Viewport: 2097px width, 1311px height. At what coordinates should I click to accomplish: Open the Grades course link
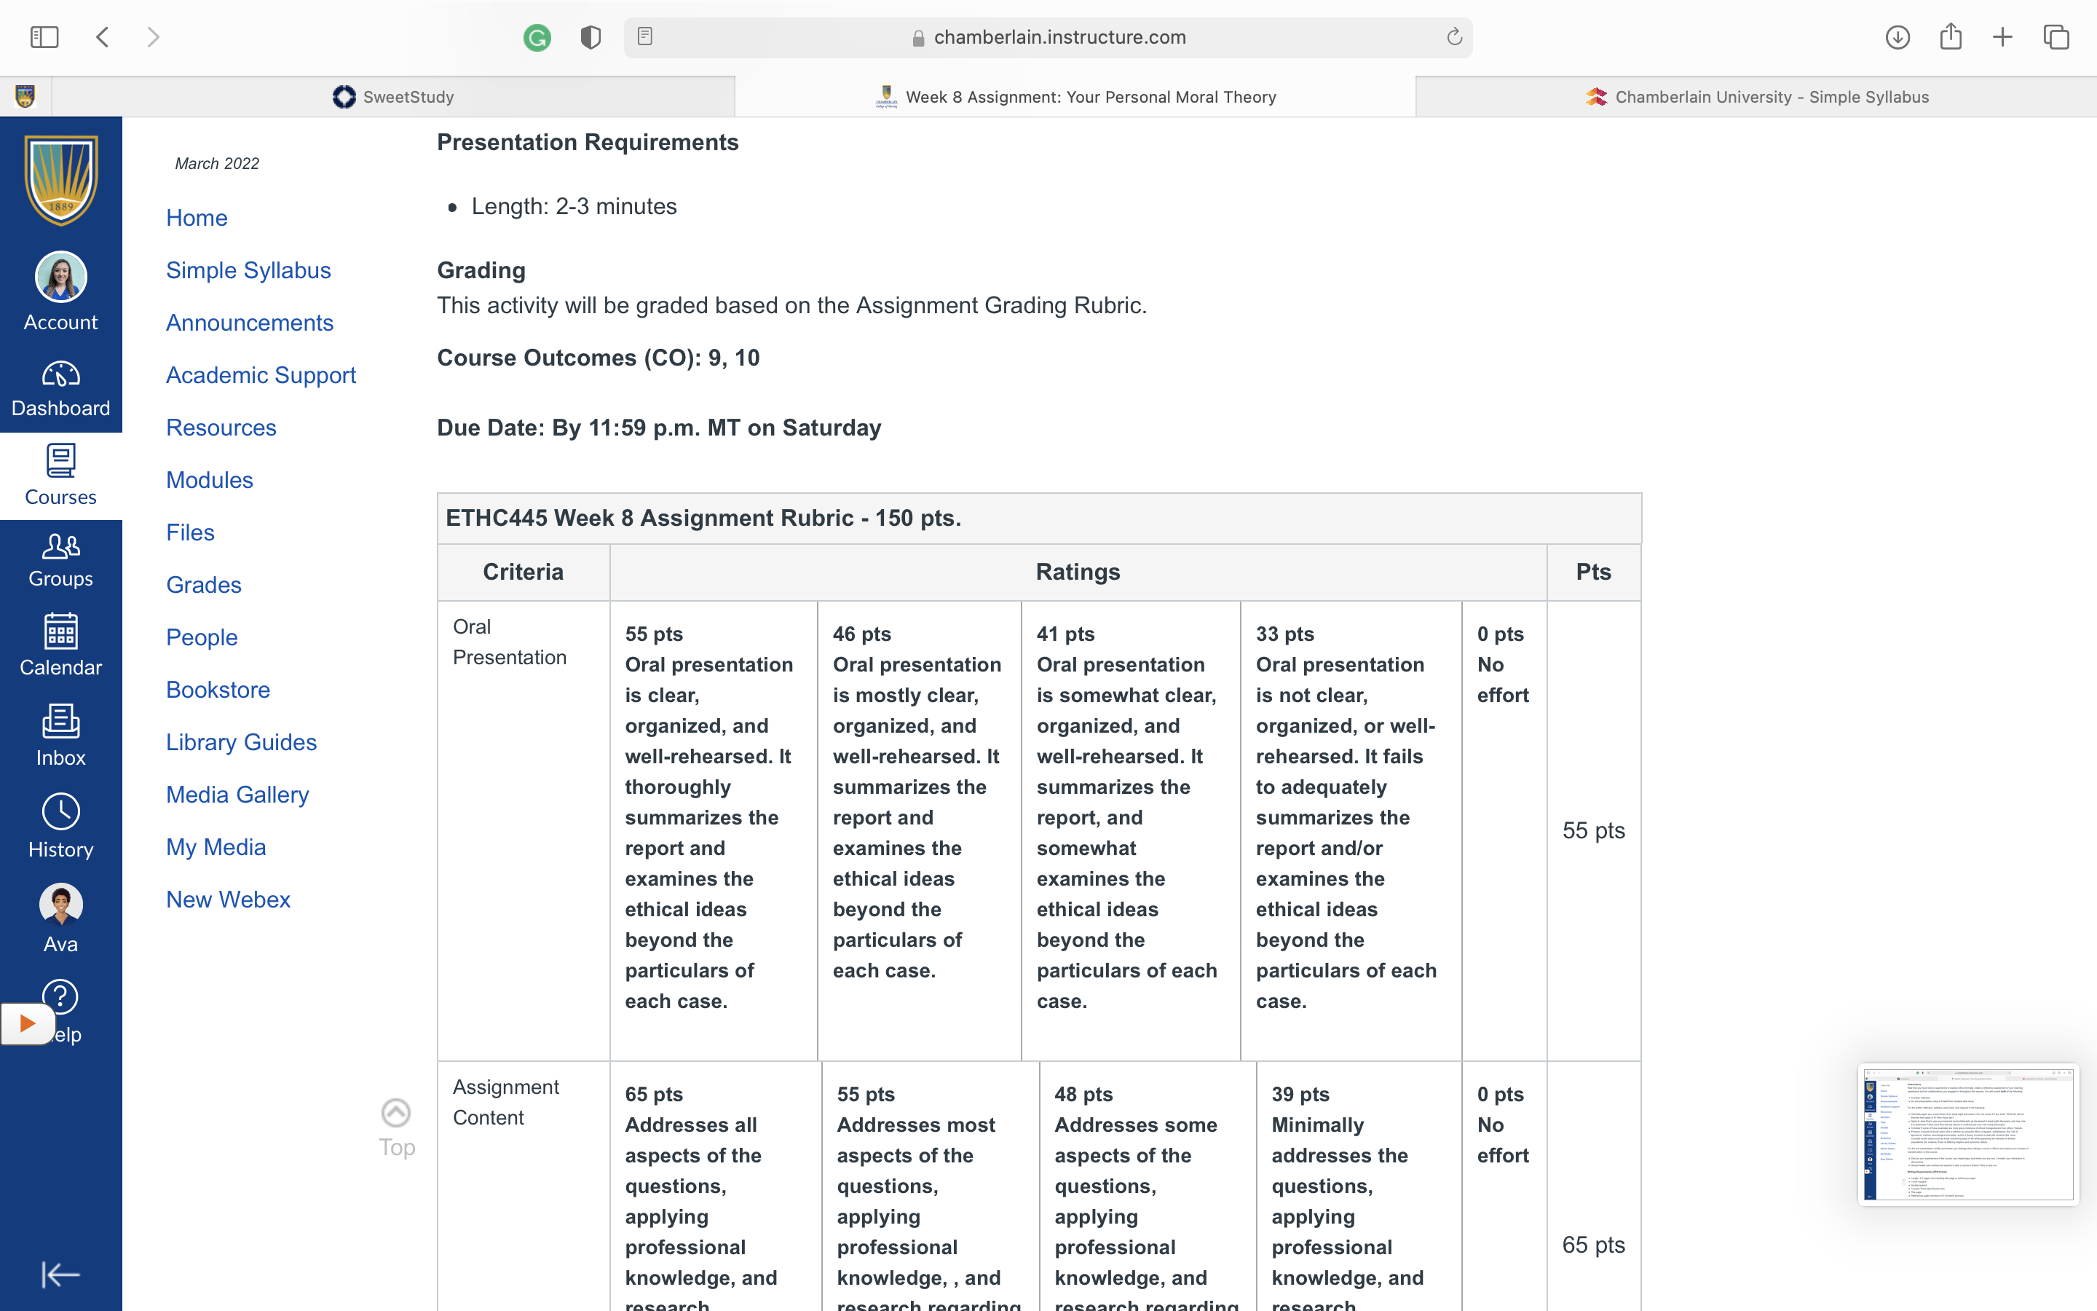click(x=204, y=586)
